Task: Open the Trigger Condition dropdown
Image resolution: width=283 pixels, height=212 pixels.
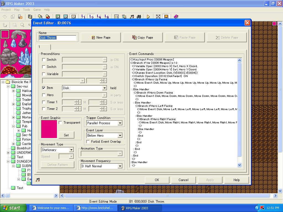Action: pyautogui.click(x=120, y=123)
